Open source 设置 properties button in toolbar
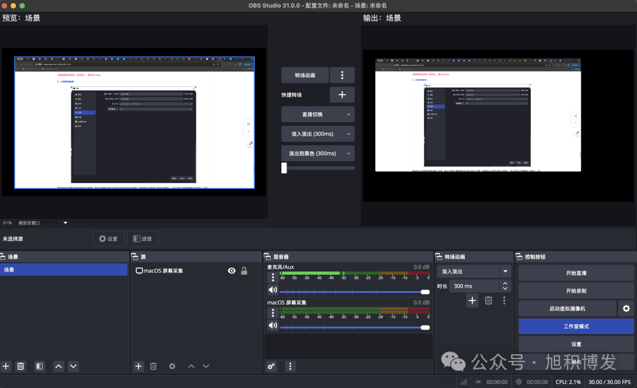637x388 pixels. (x=109, y=239)
